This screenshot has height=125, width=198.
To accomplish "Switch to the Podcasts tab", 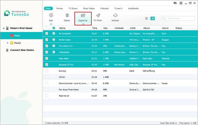I will pyautogui.click(x=104, y=8).
